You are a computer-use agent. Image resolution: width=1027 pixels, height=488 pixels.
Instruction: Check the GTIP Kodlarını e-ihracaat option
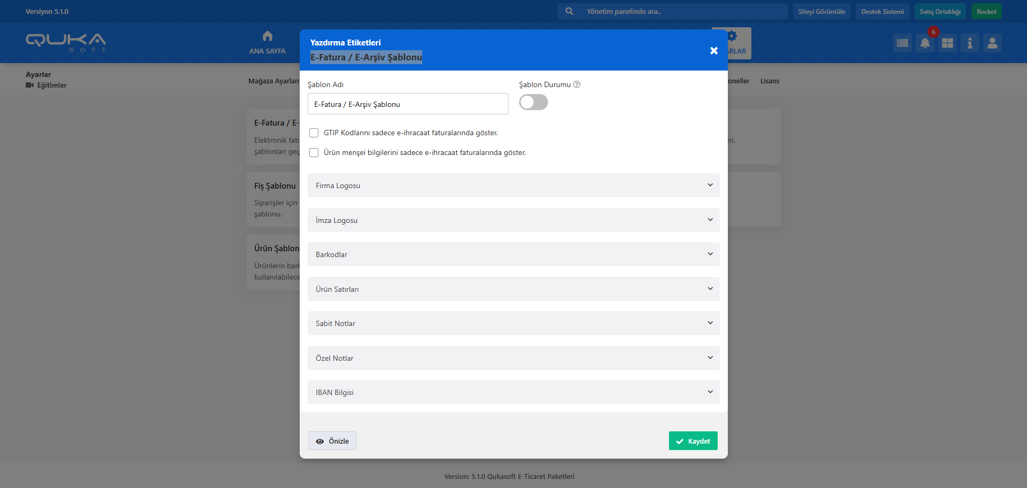314,133
